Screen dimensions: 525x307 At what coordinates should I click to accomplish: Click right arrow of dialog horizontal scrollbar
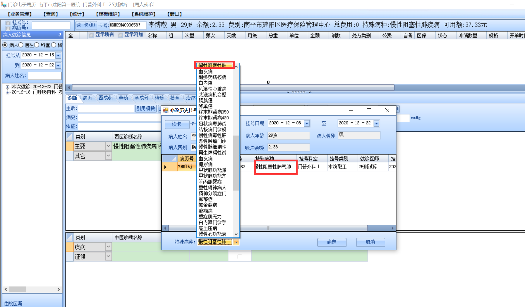tap(393, 228)
